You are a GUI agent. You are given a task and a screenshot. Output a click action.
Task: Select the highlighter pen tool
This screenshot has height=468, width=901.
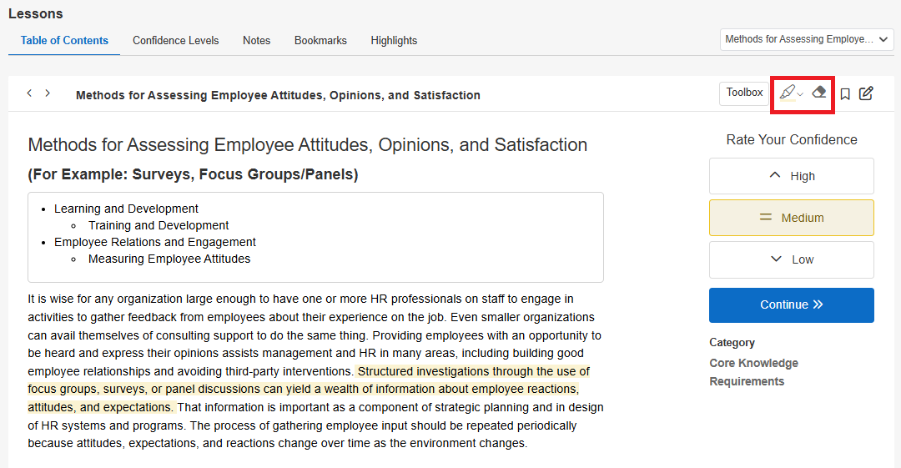pos(788,92)
